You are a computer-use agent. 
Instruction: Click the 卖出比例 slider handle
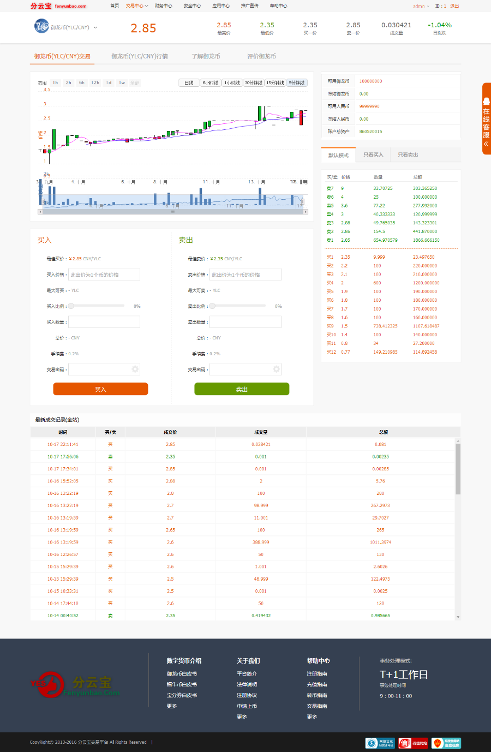click(213, 306)
